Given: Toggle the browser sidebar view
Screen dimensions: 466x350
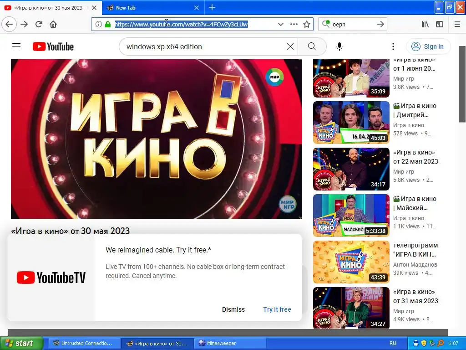Looking at the screenshot, I should [x=440, y=25].
